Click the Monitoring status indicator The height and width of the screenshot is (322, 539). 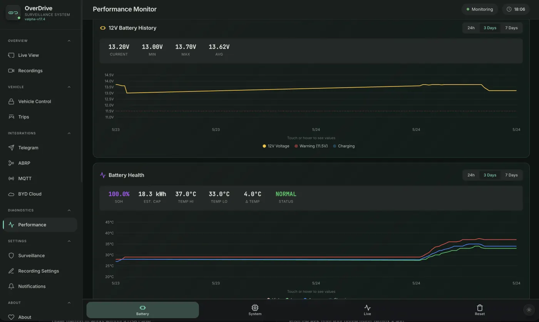coord(479,9)
